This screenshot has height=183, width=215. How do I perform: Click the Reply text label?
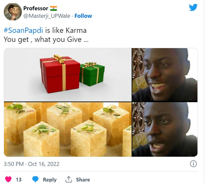50,179
